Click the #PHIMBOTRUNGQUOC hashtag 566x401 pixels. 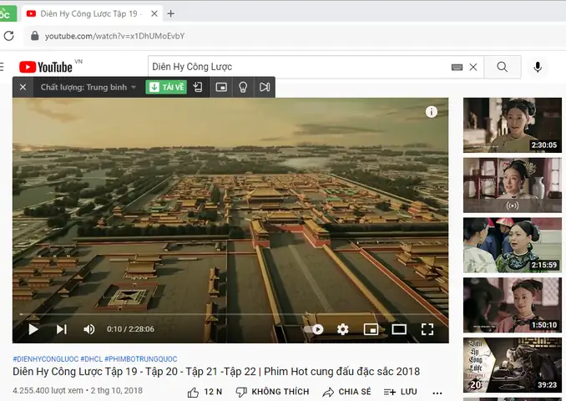pos(141,358)
